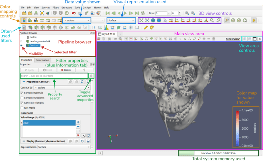This screenshot has height=161, width=263.
Task: Open the File menu
Action: coord(22,8)
